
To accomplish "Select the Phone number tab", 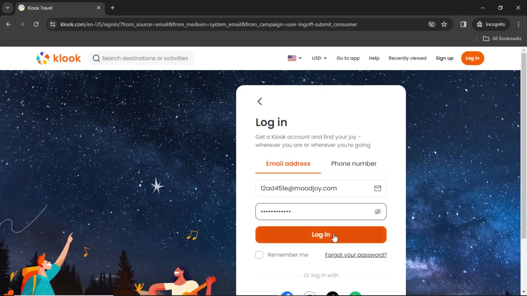I will tap(354, 164).
